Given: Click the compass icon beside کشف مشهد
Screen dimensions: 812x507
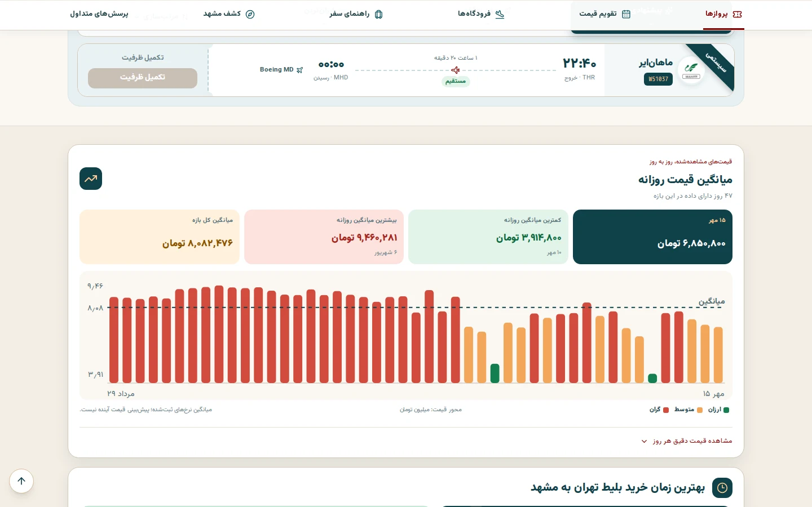Looking at the screenshot, I should coord(250,14).
